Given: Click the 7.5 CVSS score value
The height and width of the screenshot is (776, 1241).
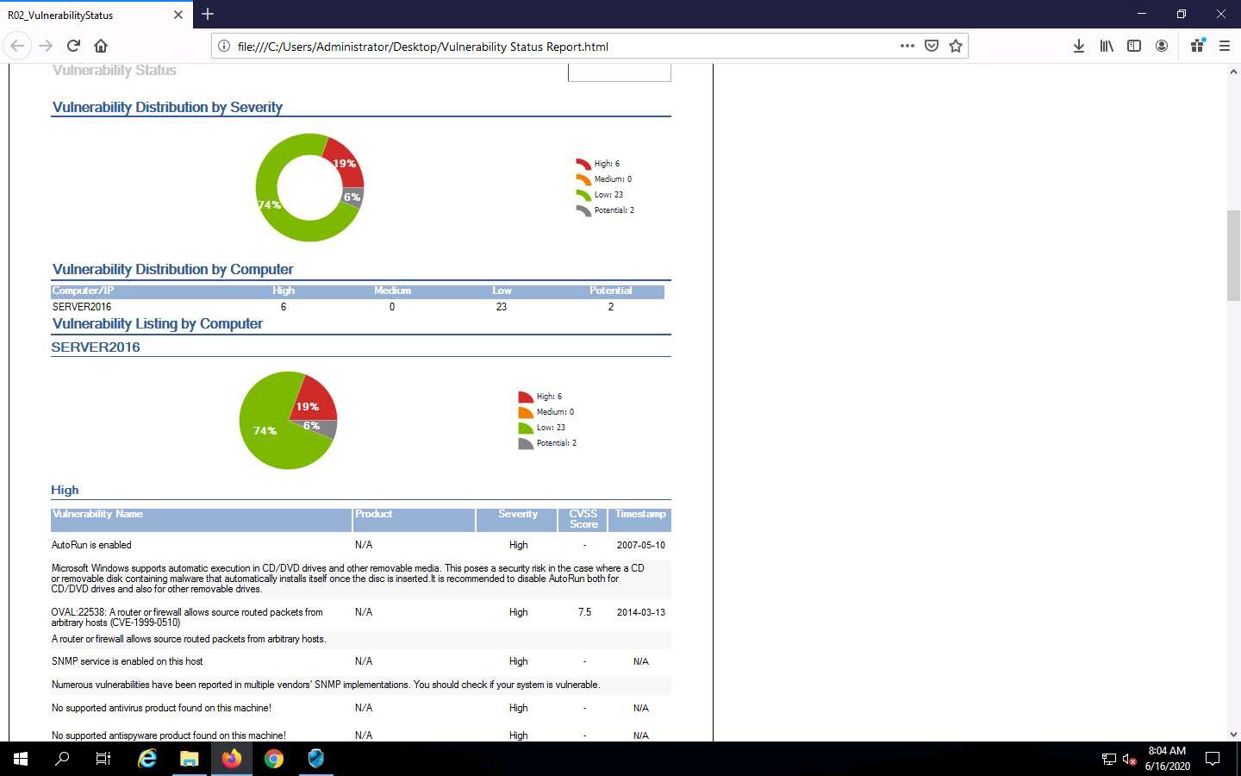Looking at the screenshot, I should click(x=584, y=612).
